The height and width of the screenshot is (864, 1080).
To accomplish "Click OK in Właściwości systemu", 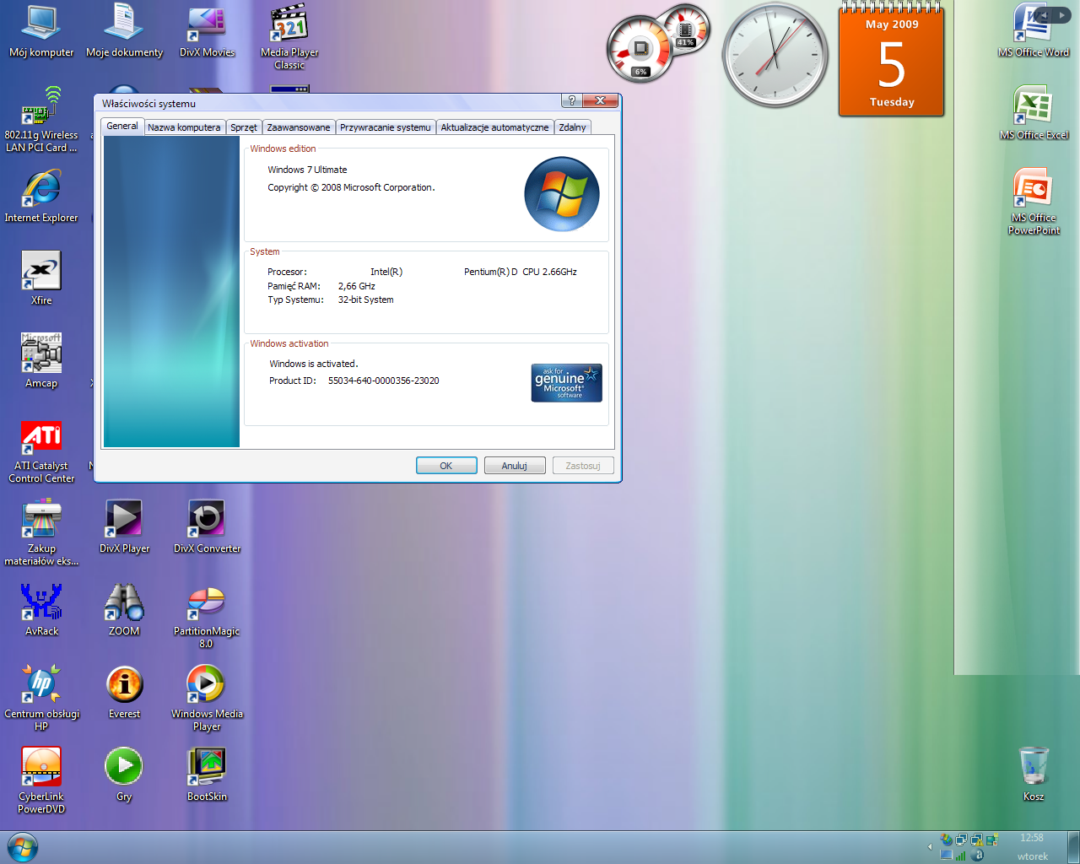I will tap(446, 466).
